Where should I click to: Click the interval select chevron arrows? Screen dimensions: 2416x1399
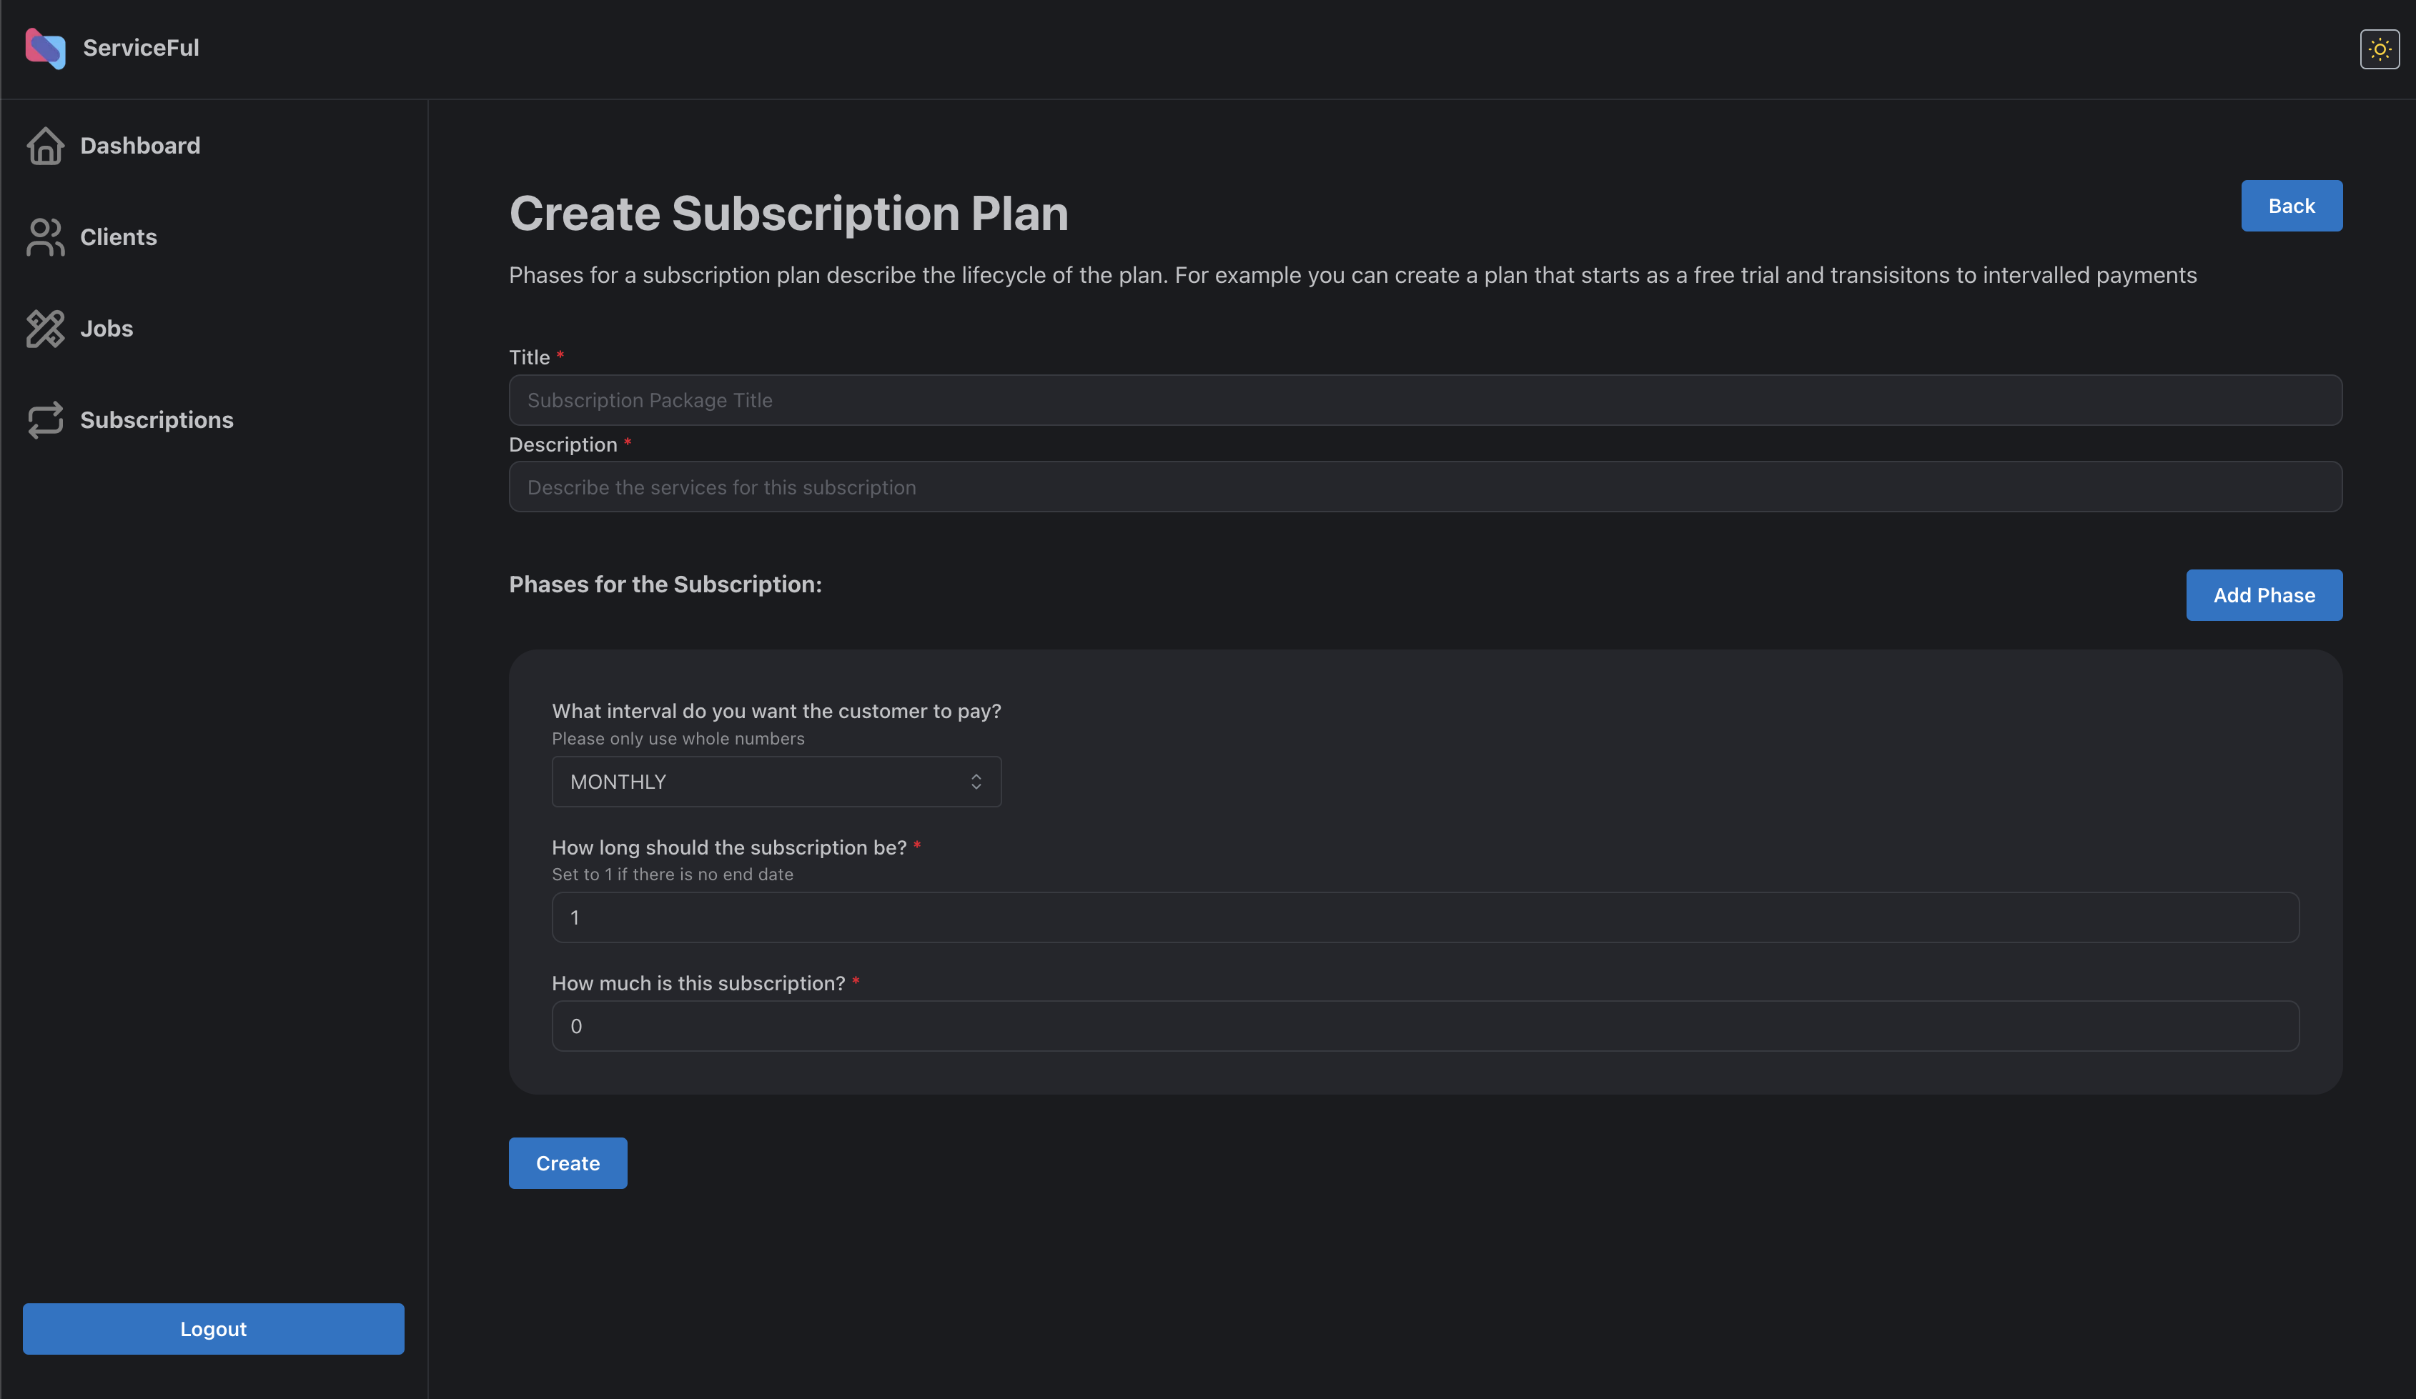coord(975,782)
